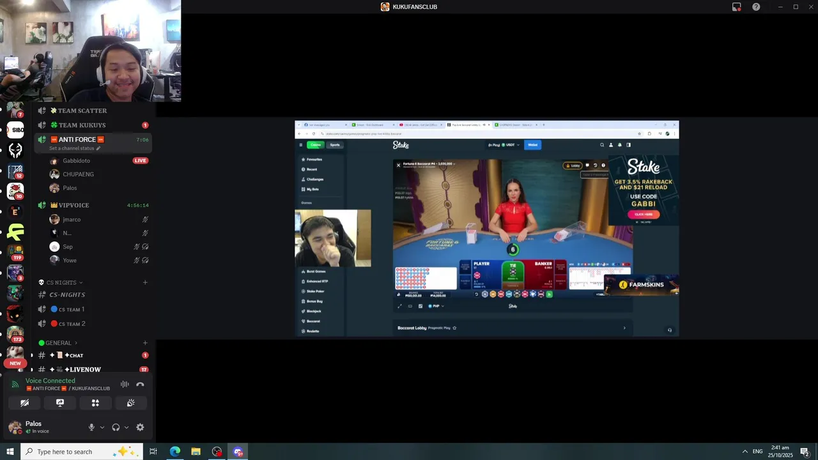Click the Casino tab in streamed Stake page

point(316,145)
